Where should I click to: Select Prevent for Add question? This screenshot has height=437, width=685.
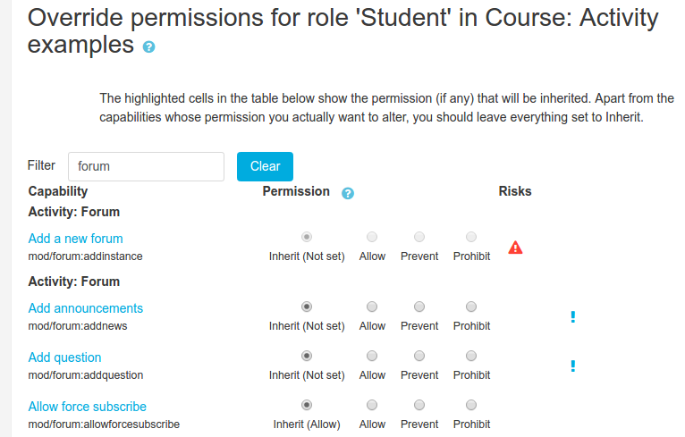[419, 356]
